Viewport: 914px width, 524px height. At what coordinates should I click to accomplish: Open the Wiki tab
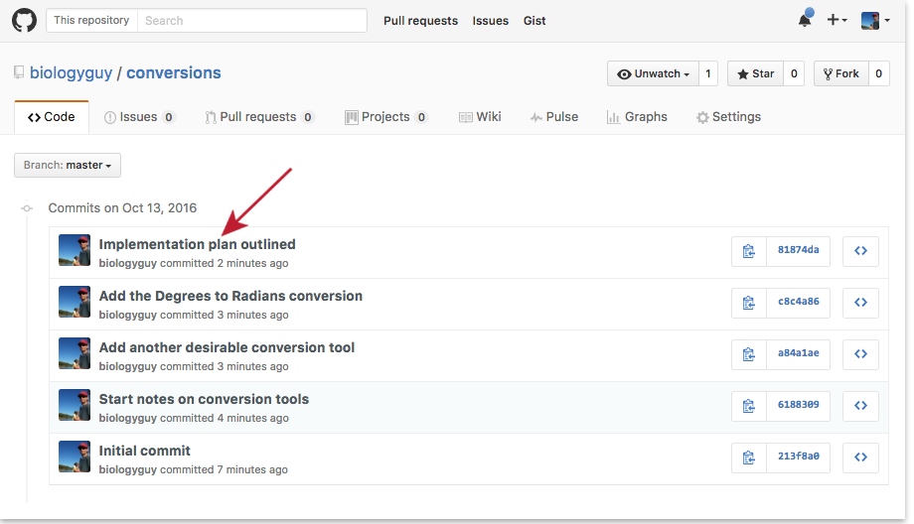click(x=480, y=117)
